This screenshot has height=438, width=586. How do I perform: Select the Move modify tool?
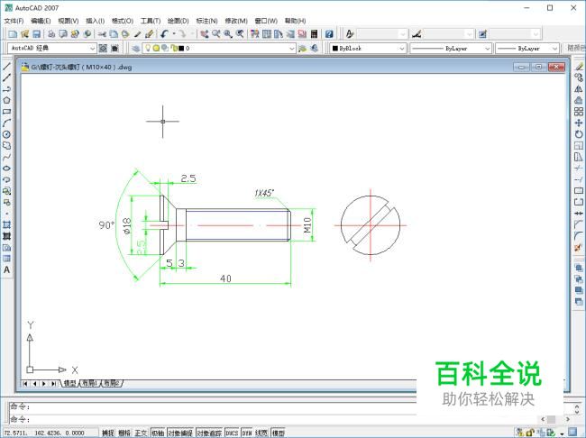(x=579, y=123)
